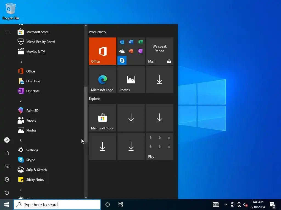Open Settings gear in the Start sidebar

coord(7,179)
